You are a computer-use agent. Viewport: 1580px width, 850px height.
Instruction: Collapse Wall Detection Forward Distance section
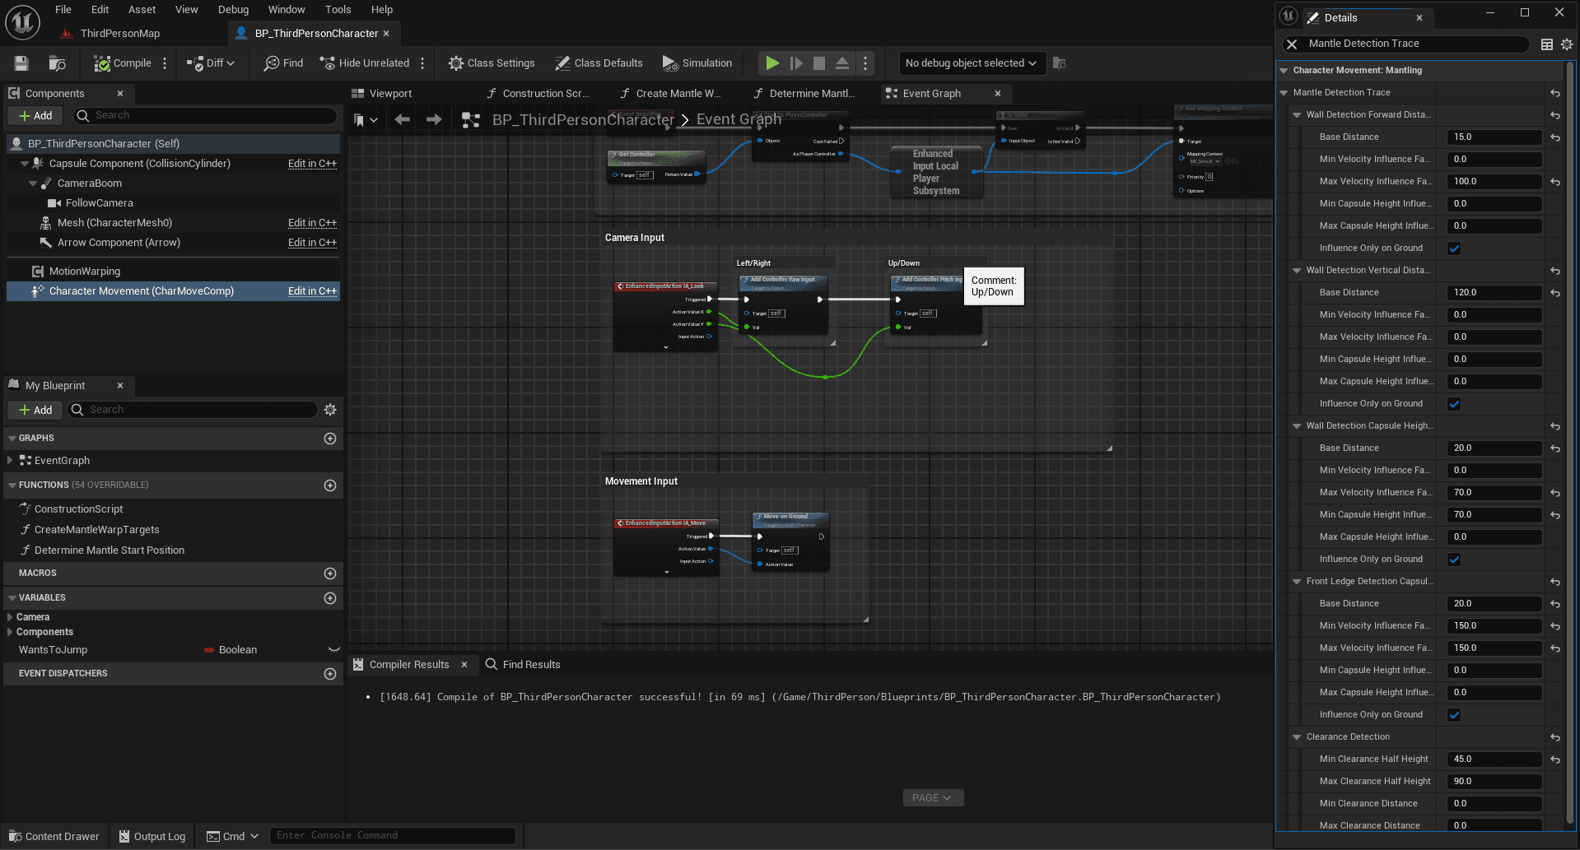(1297, 115)
